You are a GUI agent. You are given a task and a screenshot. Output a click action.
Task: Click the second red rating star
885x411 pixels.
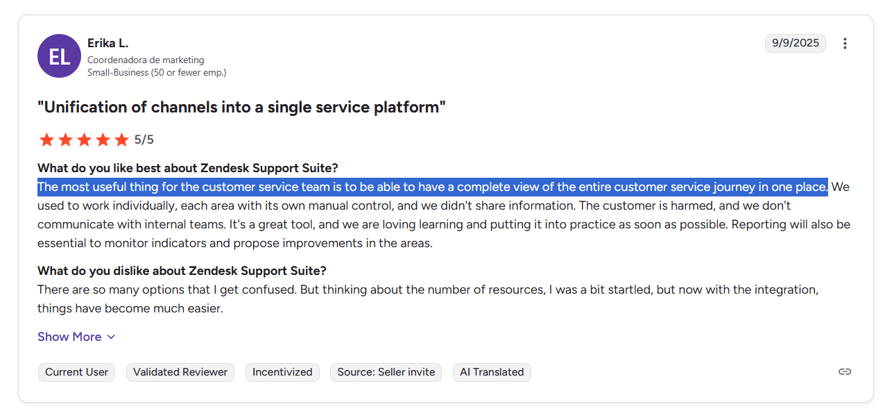point(65,140)
